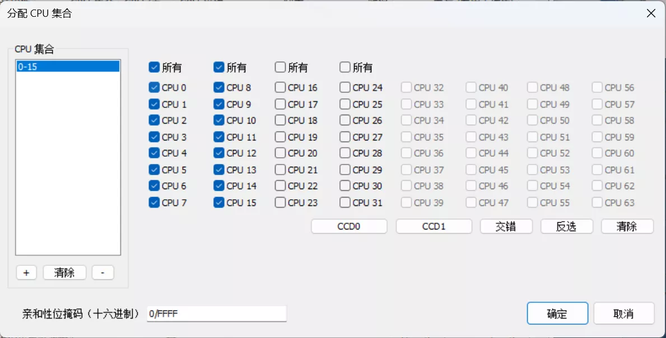
Task: Confirm the dialog with 确定
Action: pyautogui.click(x=557, y=313)
